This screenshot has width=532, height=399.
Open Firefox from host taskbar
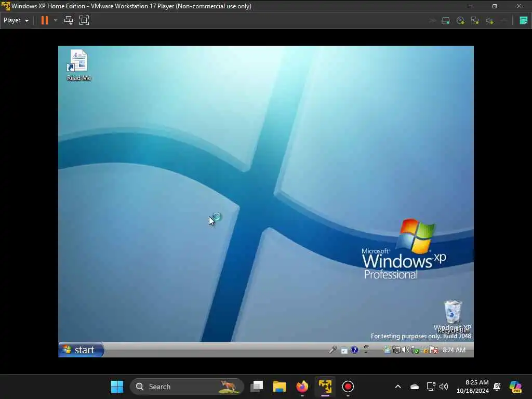tap(302, 387)
